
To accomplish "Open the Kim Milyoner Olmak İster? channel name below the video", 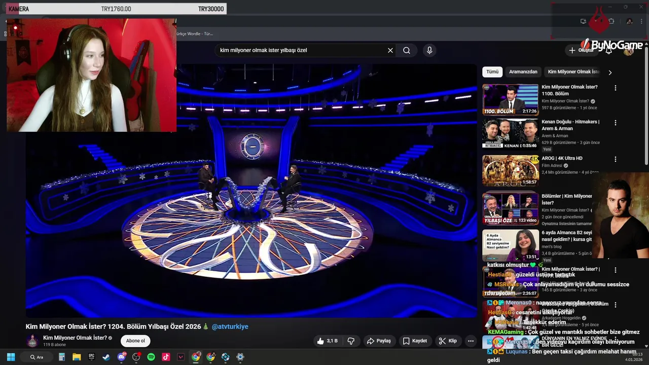I will pos(75,338).
